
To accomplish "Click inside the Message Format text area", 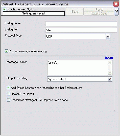I will click(x=78, y=67).
